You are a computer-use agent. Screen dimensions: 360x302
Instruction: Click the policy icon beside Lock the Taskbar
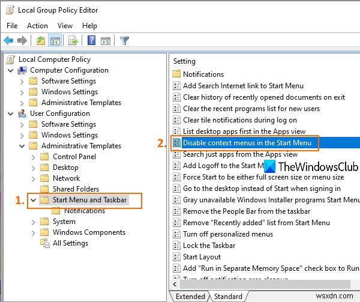(176, 246)
